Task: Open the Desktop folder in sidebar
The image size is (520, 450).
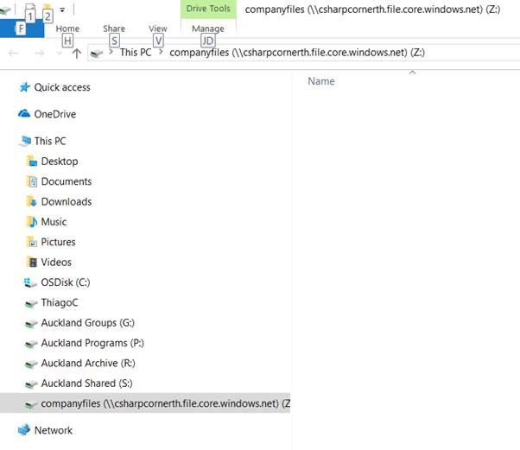Action: 60,162
